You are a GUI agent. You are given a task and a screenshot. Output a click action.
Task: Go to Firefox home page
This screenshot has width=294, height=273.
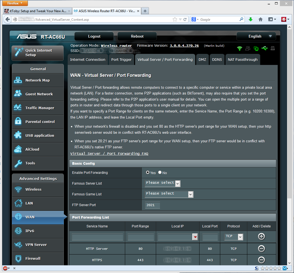[261, 19]
